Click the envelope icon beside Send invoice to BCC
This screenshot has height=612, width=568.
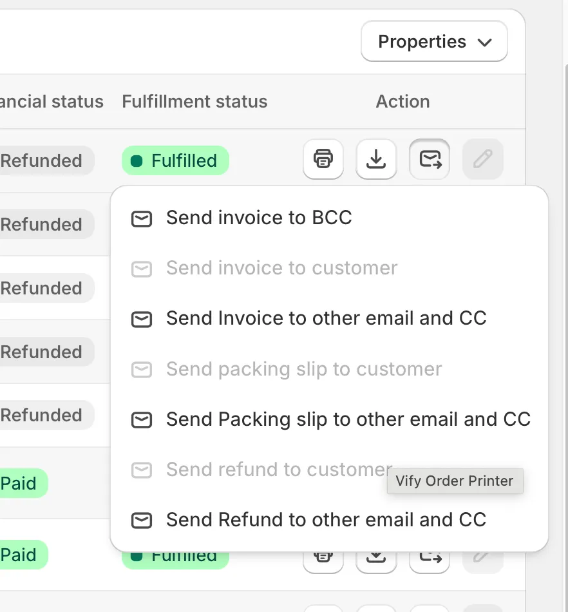[141, 219]
